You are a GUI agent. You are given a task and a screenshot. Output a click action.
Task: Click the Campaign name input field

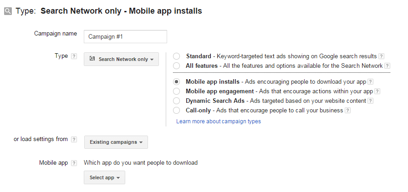pos(125,37)
